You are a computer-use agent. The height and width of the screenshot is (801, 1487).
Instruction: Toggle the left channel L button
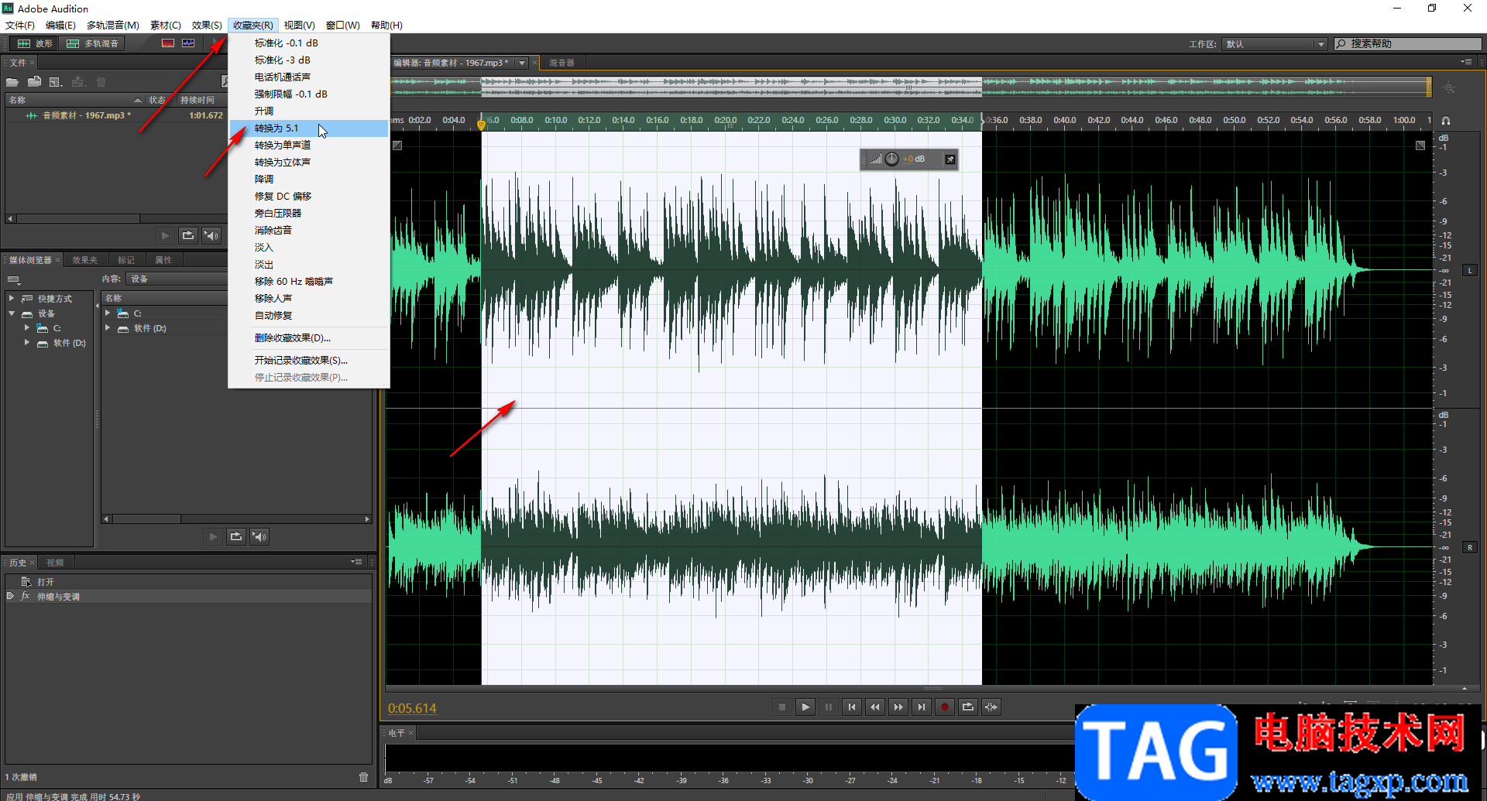1470,270
